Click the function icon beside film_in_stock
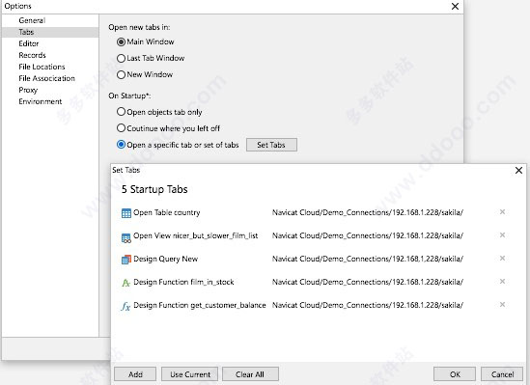Viewport: 530px width, 385px height. pyautogui.click(x=126, y=283)
